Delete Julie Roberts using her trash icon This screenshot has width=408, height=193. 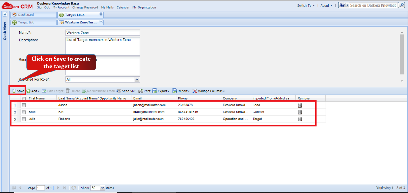[x=300, y=119]
